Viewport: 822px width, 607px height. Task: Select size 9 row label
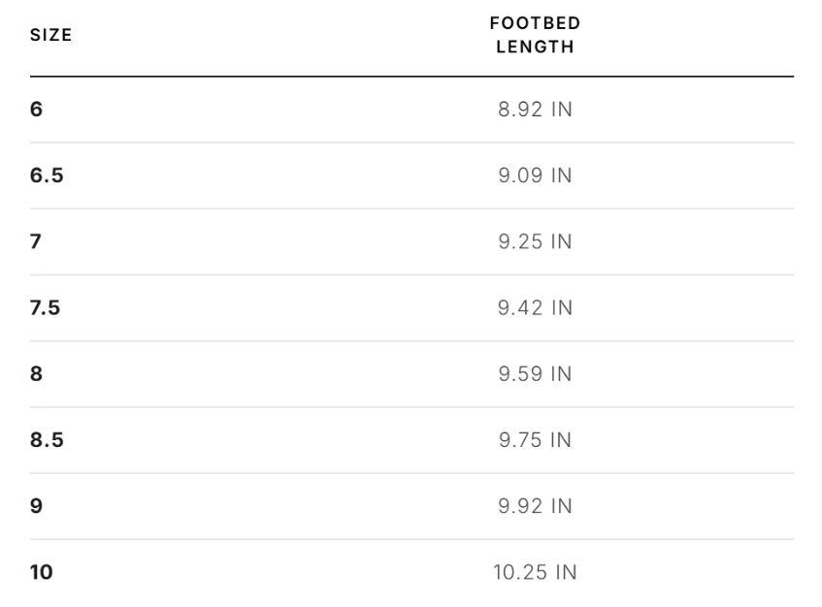point(36,506)
